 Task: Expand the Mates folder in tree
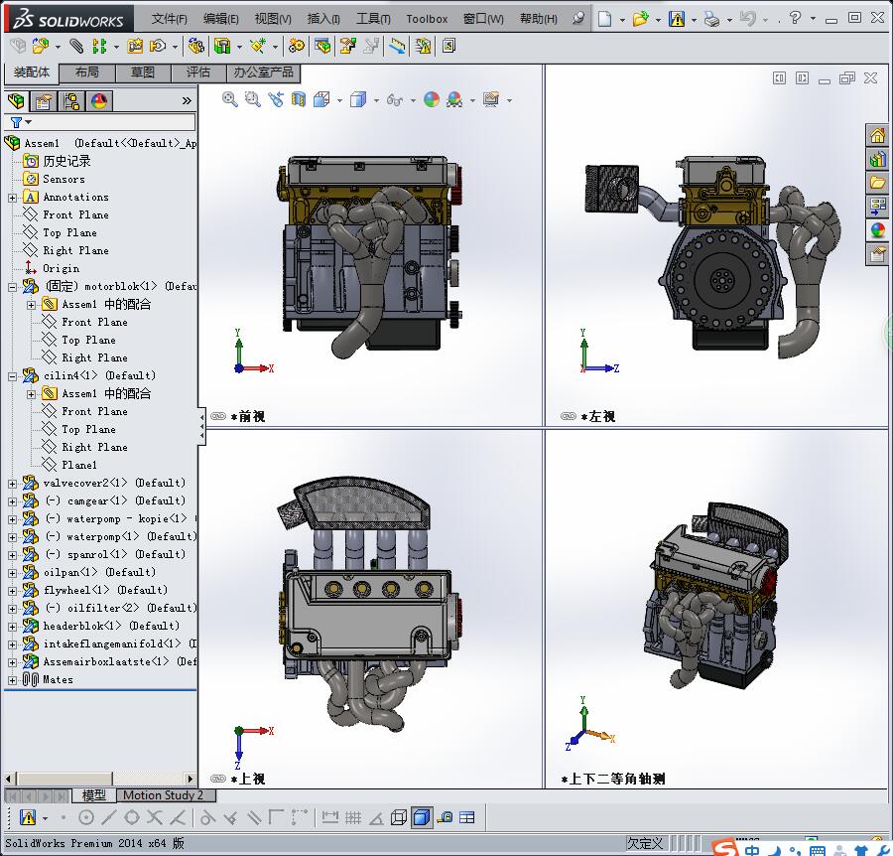tap(13, 680)
